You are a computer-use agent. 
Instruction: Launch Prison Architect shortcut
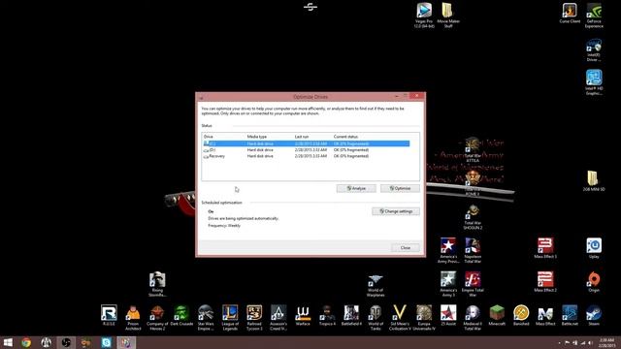pos(133,317)
